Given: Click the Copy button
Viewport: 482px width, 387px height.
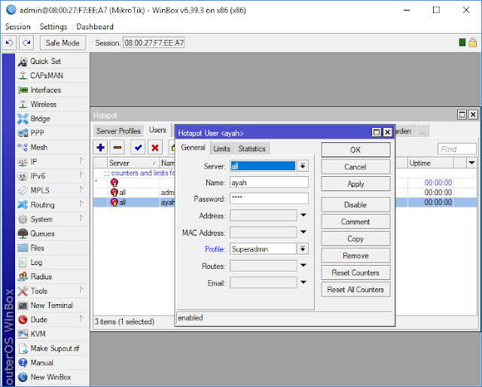Looking at the screenshot, I should point(355,239).
